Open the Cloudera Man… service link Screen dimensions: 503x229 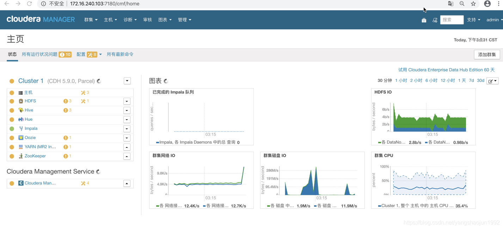click(x=40, y=183)
